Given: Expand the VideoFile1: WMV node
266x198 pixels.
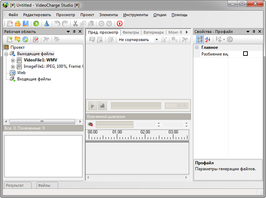Looking at the screenshot, I should point(13,60).
